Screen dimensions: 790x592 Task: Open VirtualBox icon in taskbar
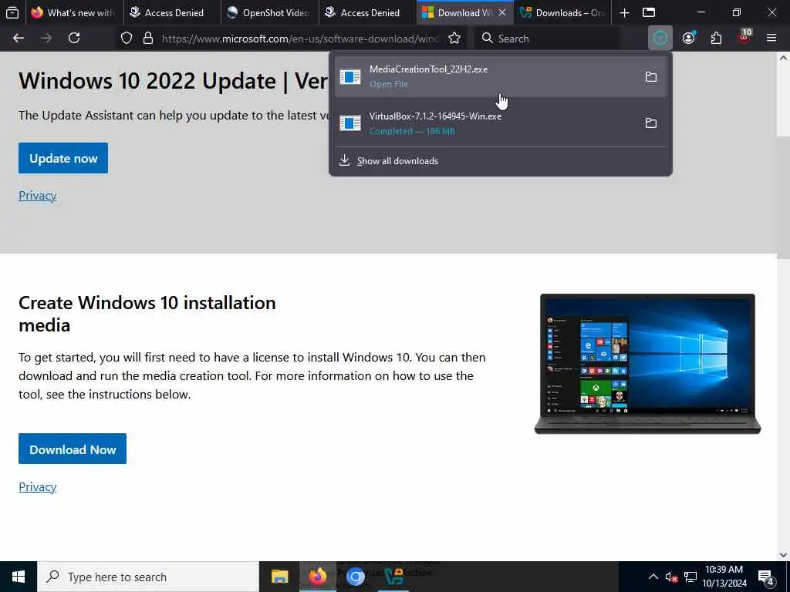393,577
